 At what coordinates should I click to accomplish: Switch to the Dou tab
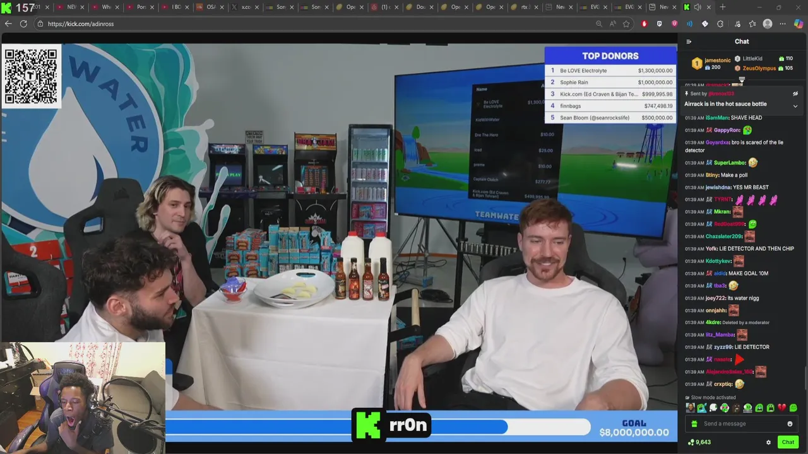pyautogui.click(x=419, y=7)
